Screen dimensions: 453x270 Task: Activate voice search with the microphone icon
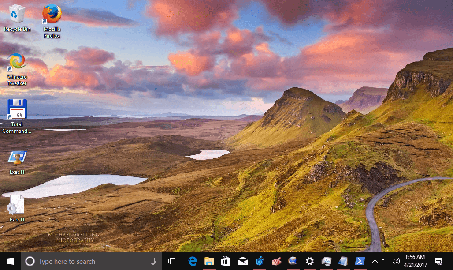pyautogui.click(x=153, y=261)
